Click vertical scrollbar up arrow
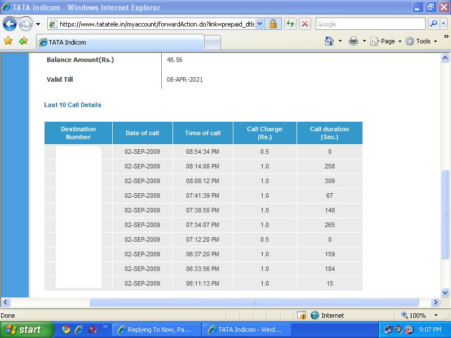Viewport: 451px width, 338px height. tap(445, 58)
